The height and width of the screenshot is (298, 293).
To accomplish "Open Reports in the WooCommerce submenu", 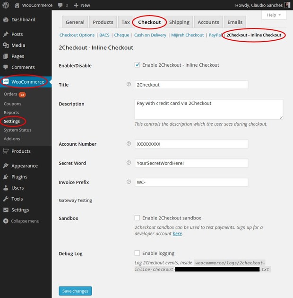I will [x=11, y=113].
